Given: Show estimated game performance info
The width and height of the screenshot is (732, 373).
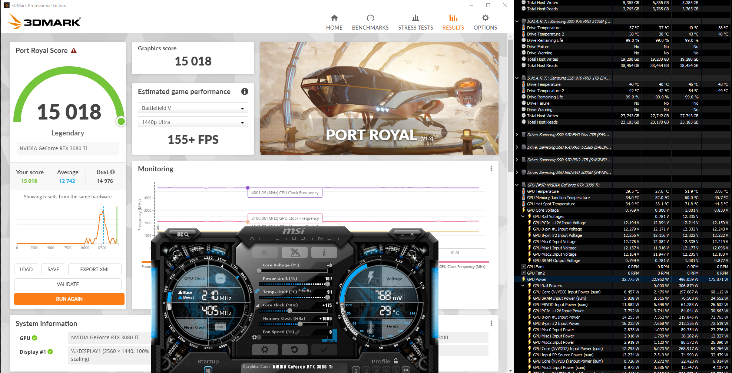Looking at the screenshot, I should click(245, 91).
